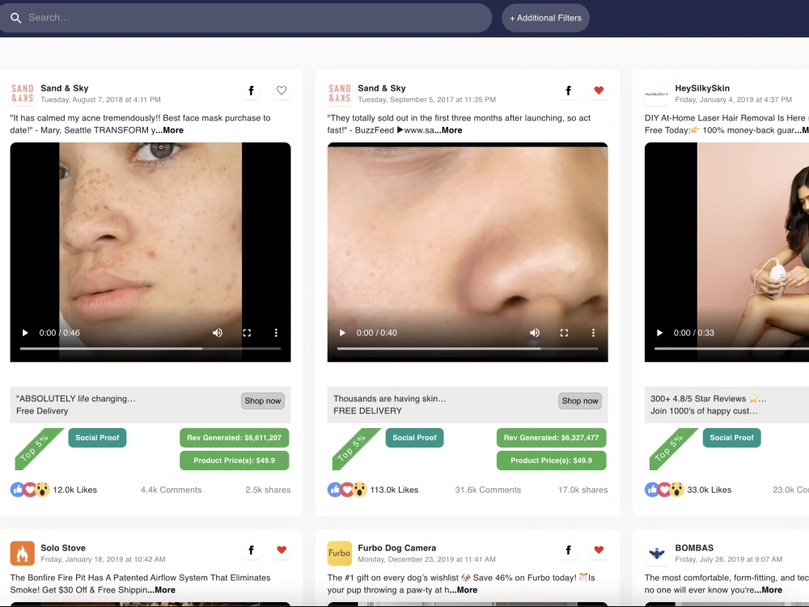This screenshot has height=607, width=809.
Task: Expand More on the BOMBAS ad text
Action: point(769,590)
